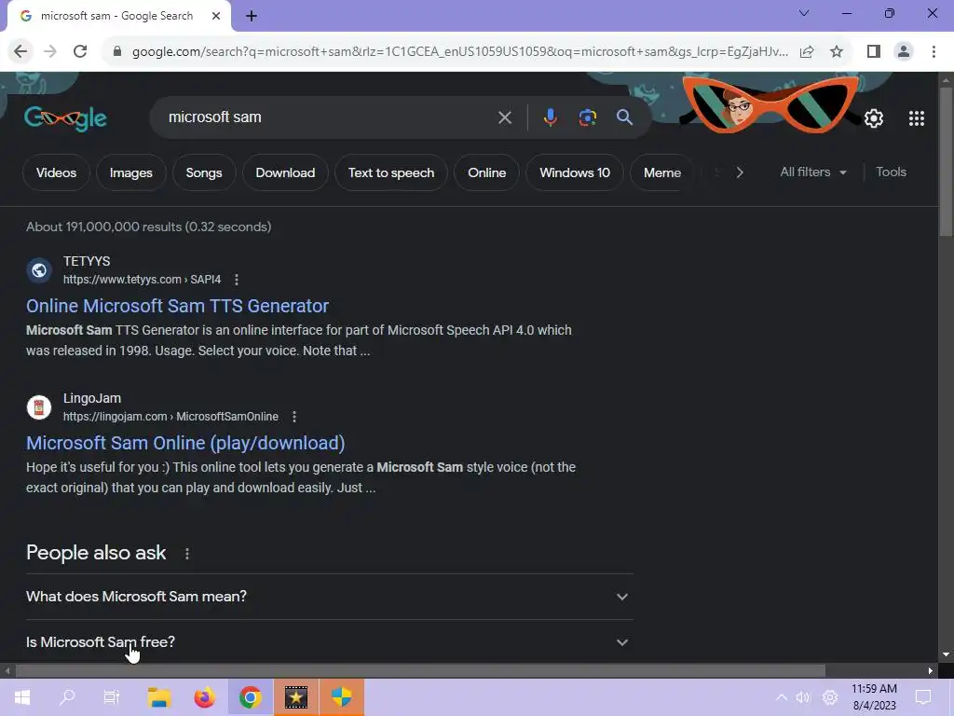The height and width of the screenshot is (716, 954).
Task: Open the search Tools button
Action: coord(891,172)
